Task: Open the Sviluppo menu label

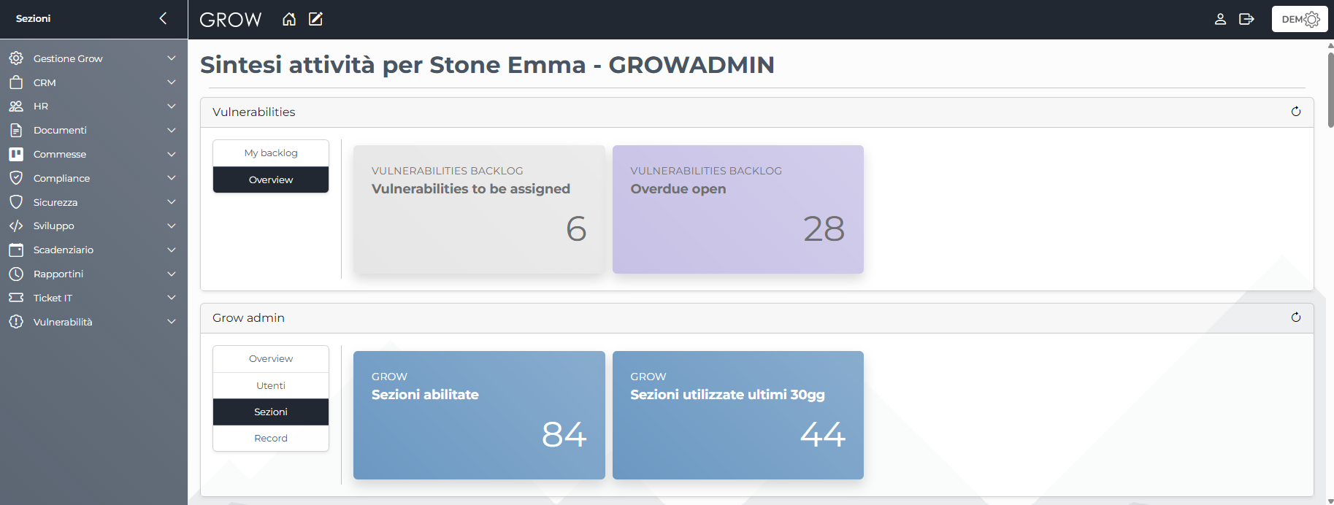Action: pos(54,226)
